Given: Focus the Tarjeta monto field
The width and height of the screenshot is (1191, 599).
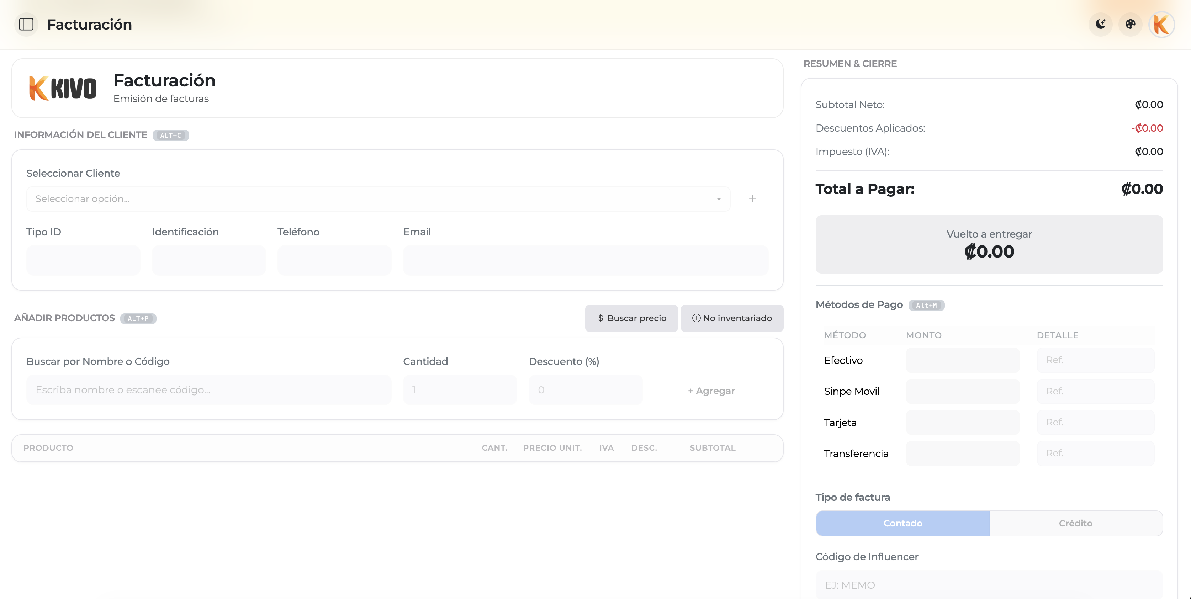Looking at the screenshot, I should point(963,422).
